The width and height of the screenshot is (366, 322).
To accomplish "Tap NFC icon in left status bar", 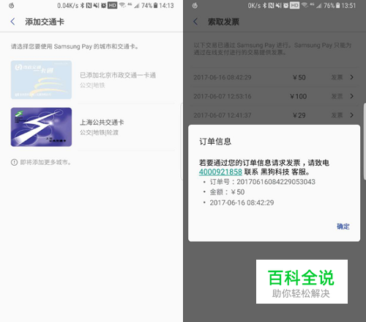I will 89,6.
